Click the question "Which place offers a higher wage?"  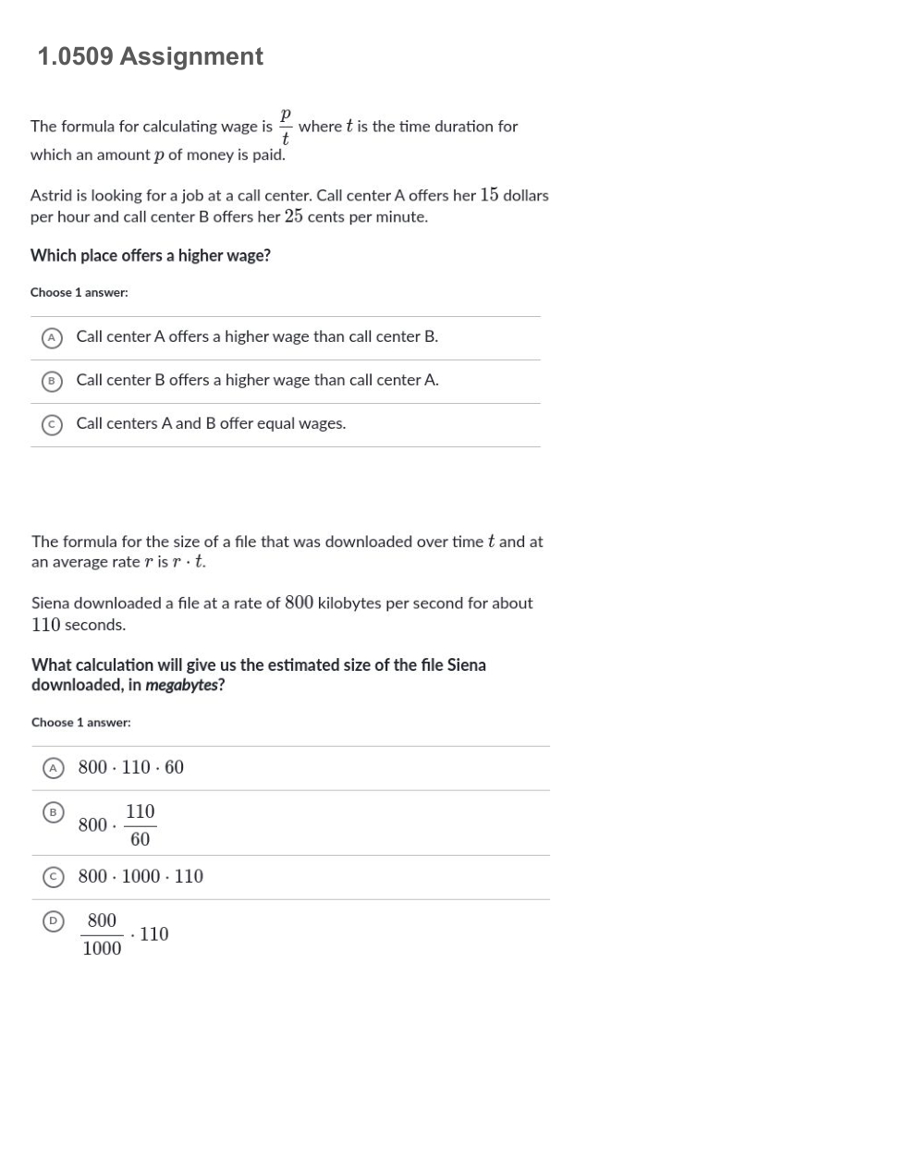click(x=151, y=256)
